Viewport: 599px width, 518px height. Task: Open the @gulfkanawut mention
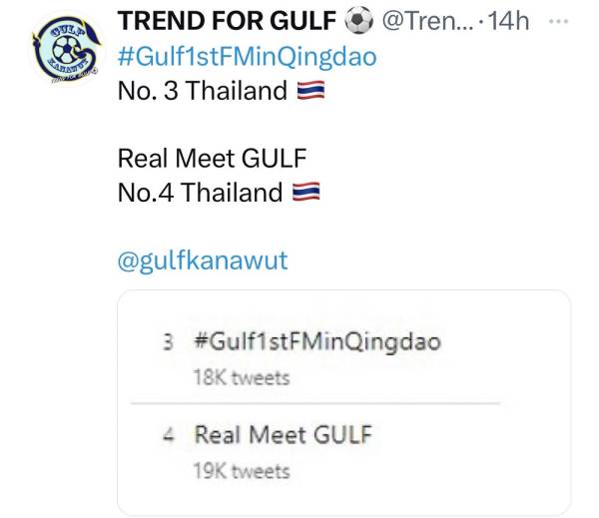click(203, 260)
